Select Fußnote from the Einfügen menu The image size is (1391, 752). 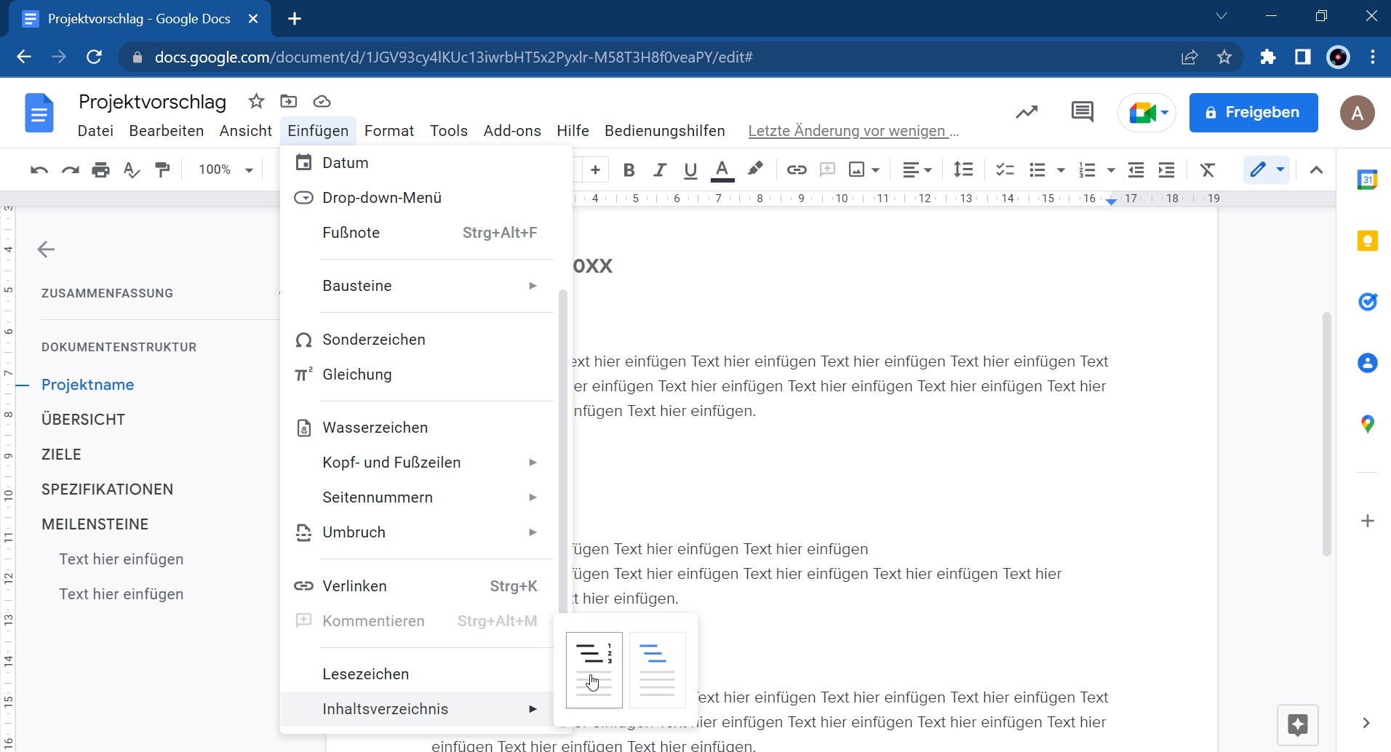351,233
